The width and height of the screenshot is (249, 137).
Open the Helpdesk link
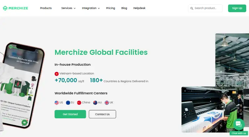(139, 8)
